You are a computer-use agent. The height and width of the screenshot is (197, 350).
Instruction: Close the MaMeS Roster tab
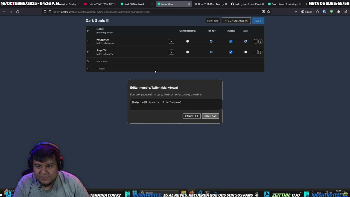click(x=189, y=4)
